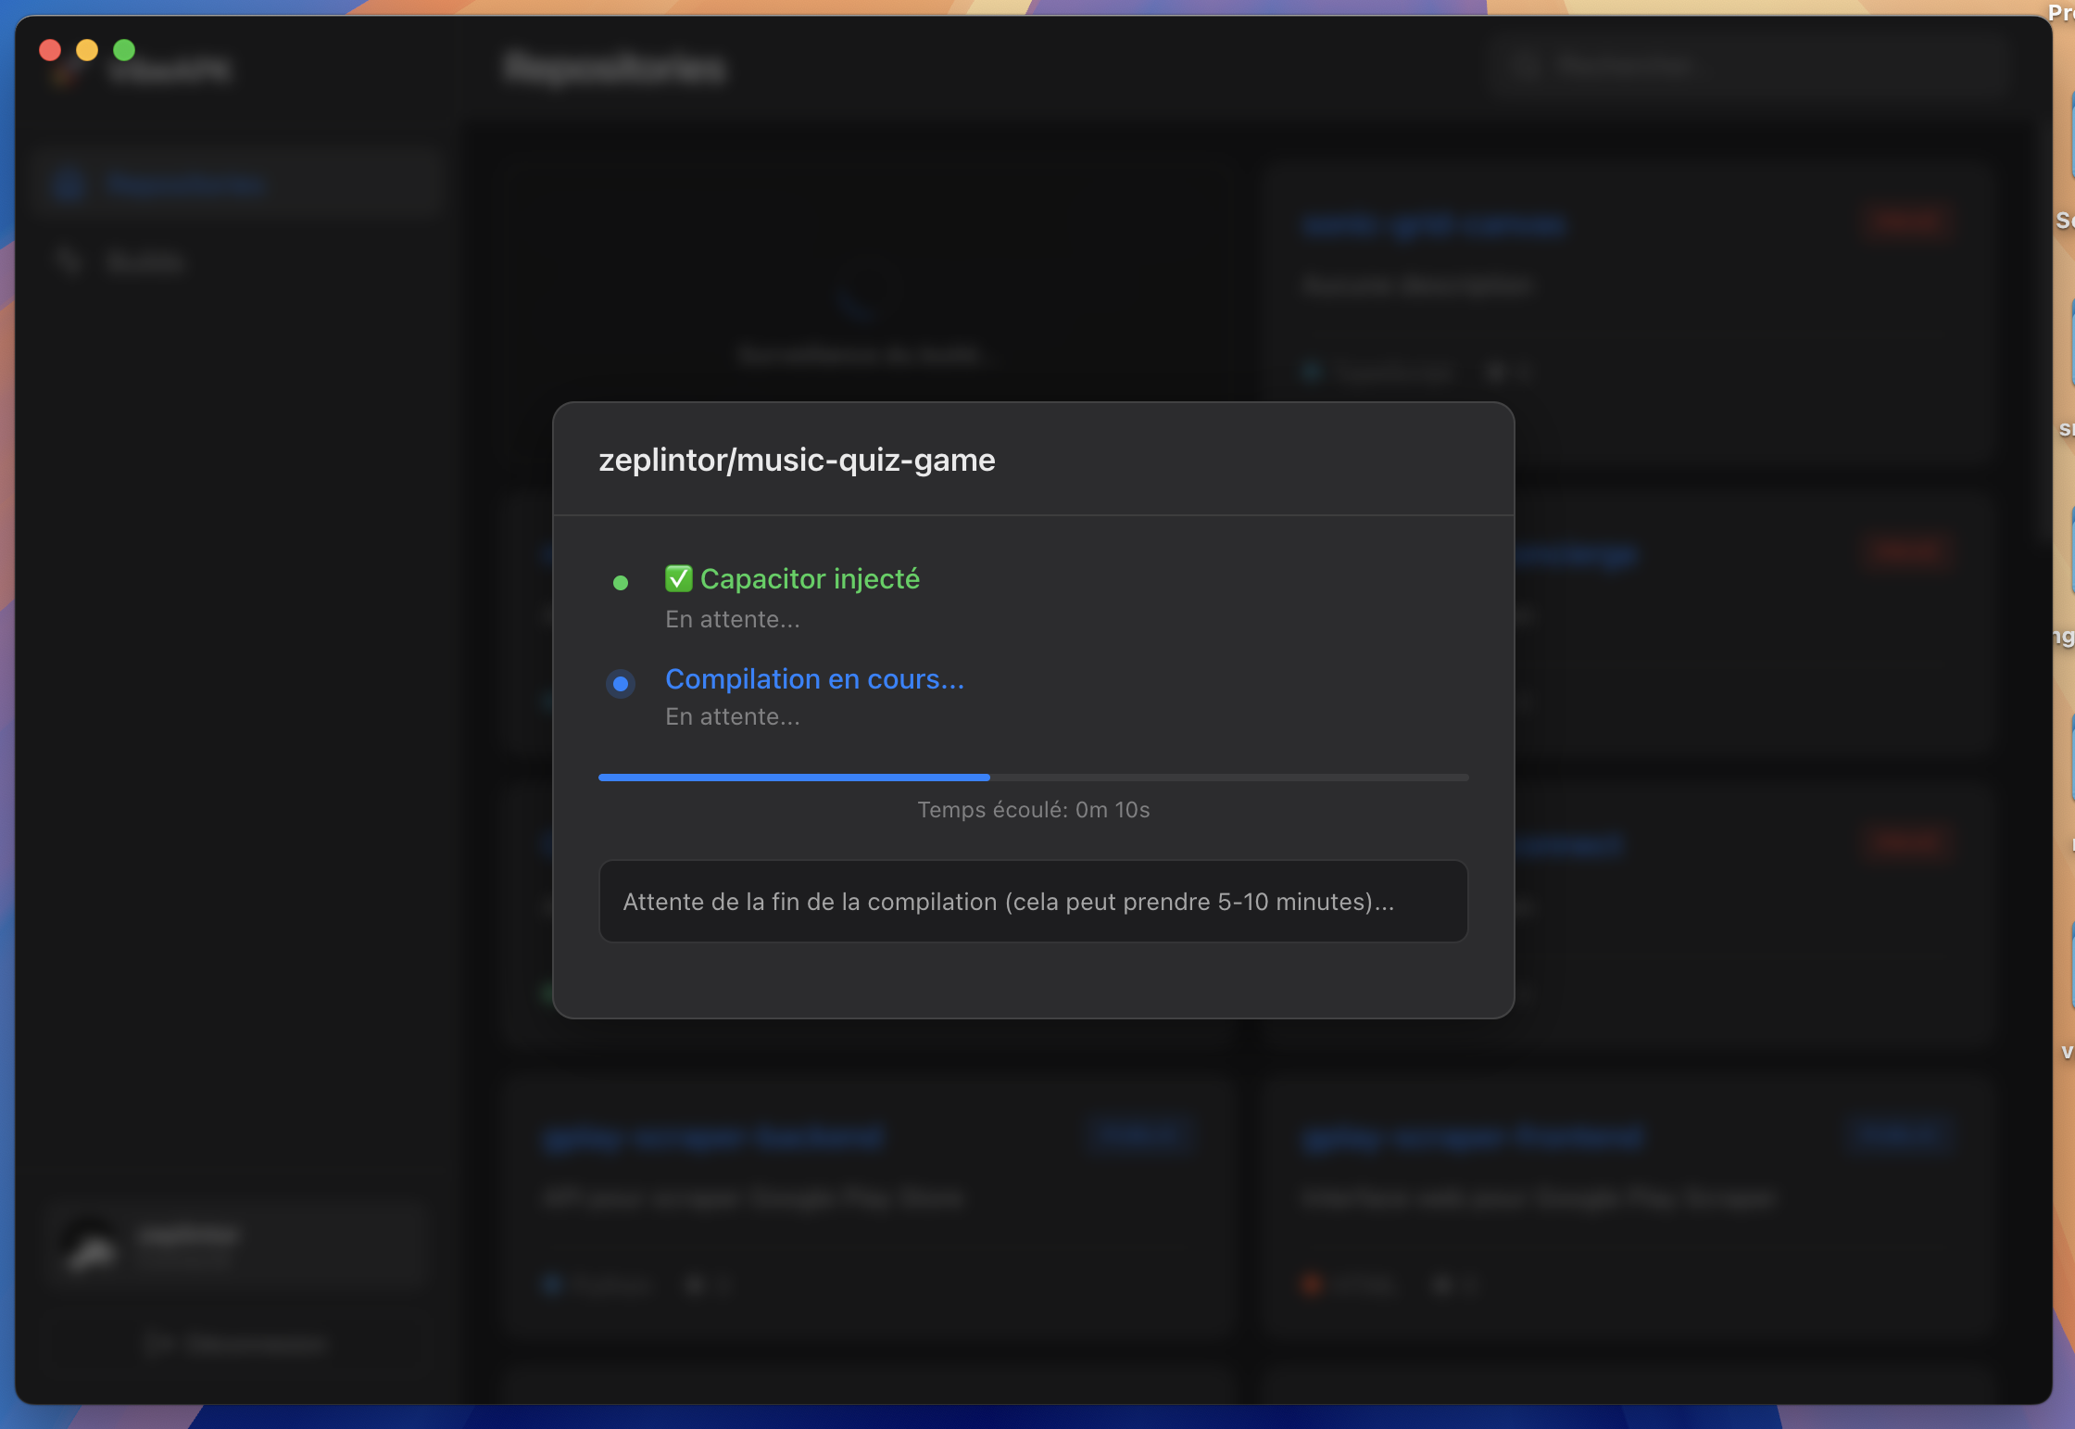
Task: Click the magnifier icon in the search bar
Action: [x=1522, y=65]
